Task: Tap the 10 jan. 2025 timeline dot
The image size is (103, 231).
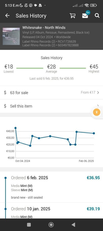Action: [x=6, y=209]
